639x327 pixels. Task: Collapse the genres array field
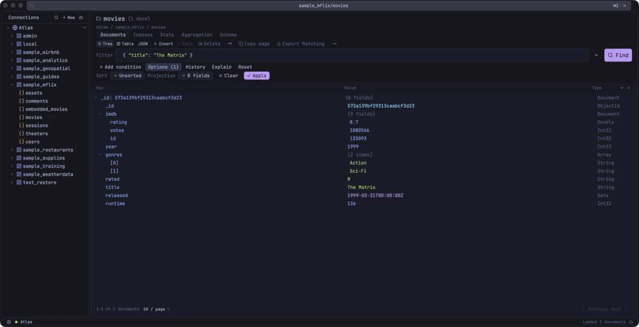tap(101, 155)
